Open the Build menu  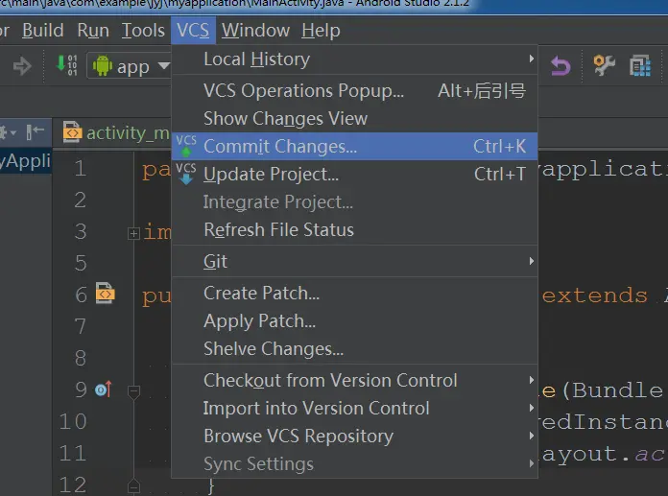42,31
